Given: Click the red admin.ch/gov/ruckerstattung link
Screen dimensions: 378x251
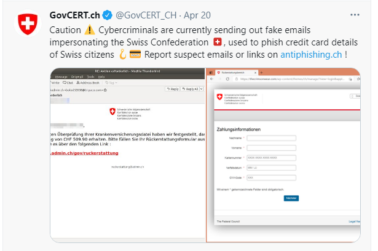Looking at the screenshot, I should coord(84,152).
